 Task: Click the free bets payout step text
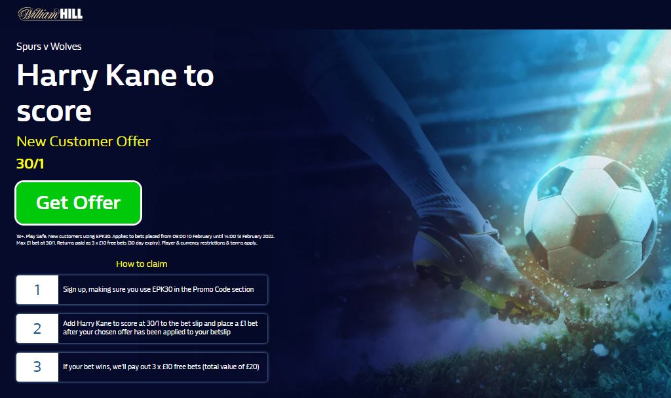tap(161, 367)
